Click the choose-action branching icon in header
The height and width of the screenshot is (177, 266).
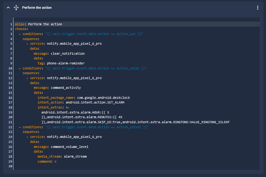16,8
